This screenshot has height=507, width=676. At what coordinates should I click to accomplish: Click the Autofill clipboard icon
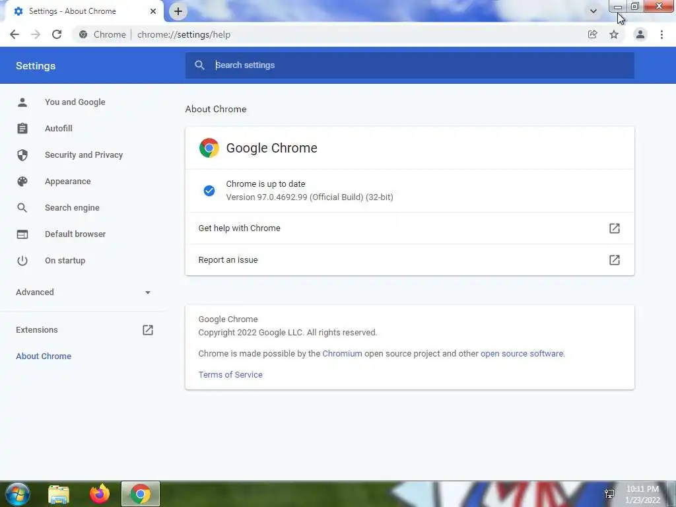tap(22, 129)
